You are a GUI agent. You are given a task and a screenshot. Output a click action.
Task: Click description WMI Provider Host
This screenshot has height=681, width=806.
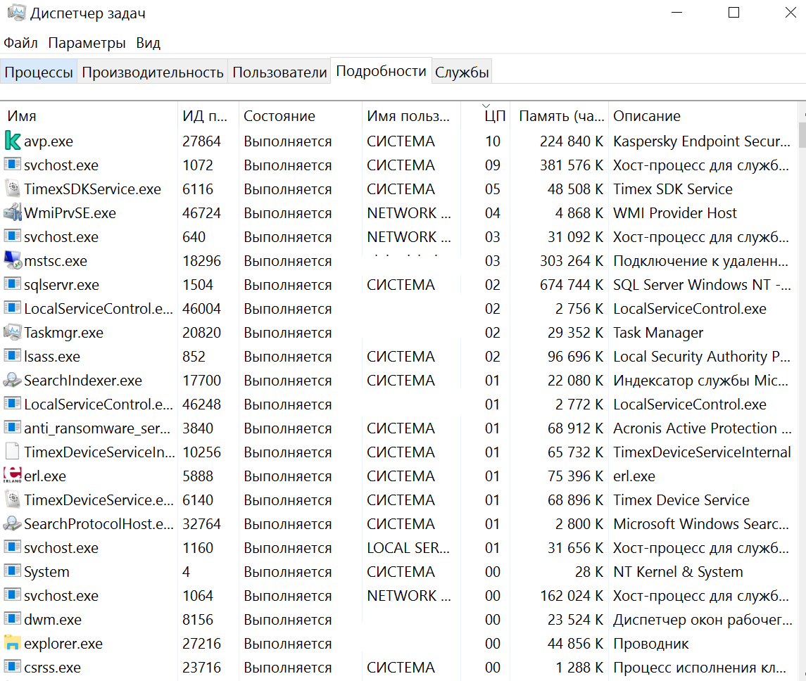(675, 212)
